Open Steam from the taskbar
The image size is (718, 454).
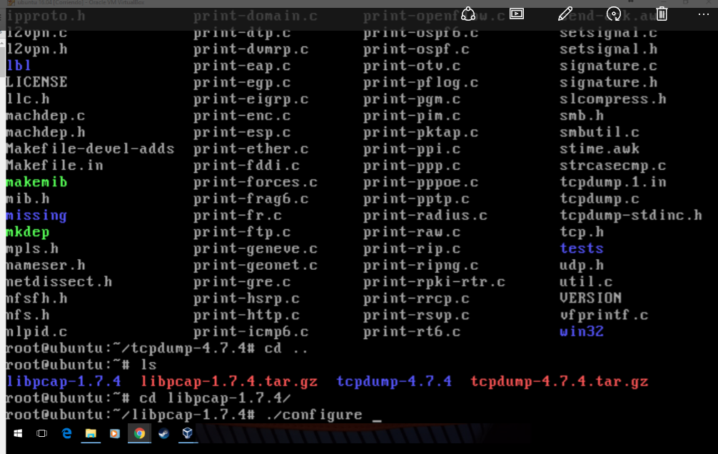[163, 433]
